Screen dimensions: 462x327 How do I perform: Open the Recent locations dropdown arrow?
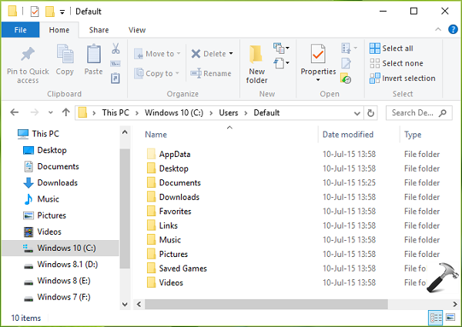click(x=51, y=112)
